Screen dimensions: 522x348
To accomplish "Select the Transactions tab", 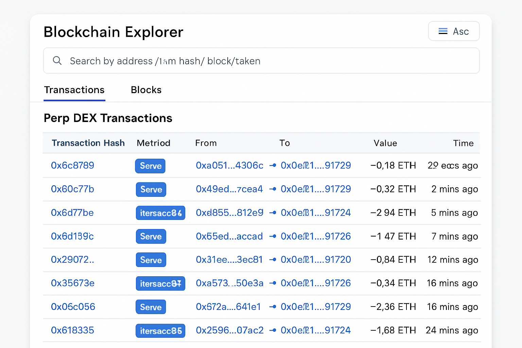I will (x=74, y=90).
